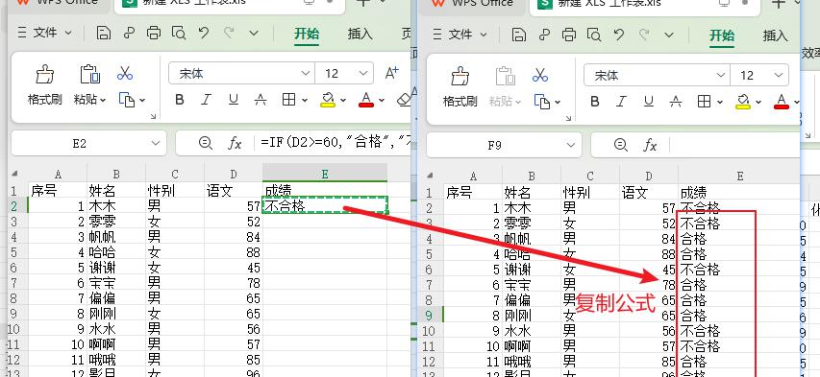The height and width of the screenshot is (377, 820).
Task: Click save icon in left window
Action: click(x=104, y=33)
